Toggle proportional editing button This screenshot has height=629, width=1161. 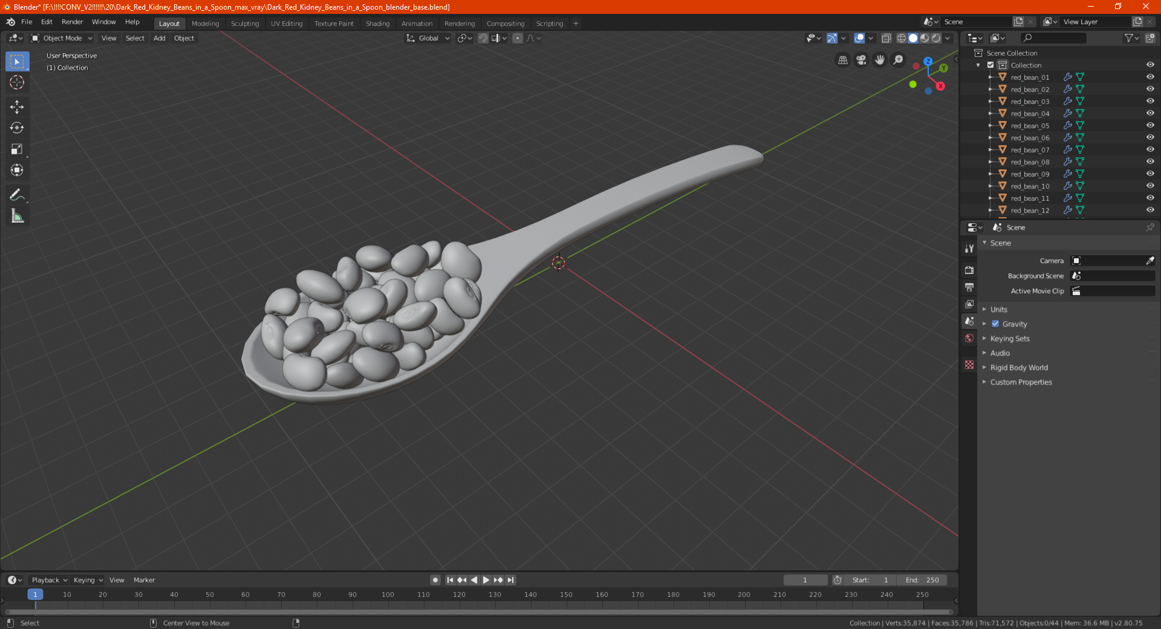[x=518, y=38]
